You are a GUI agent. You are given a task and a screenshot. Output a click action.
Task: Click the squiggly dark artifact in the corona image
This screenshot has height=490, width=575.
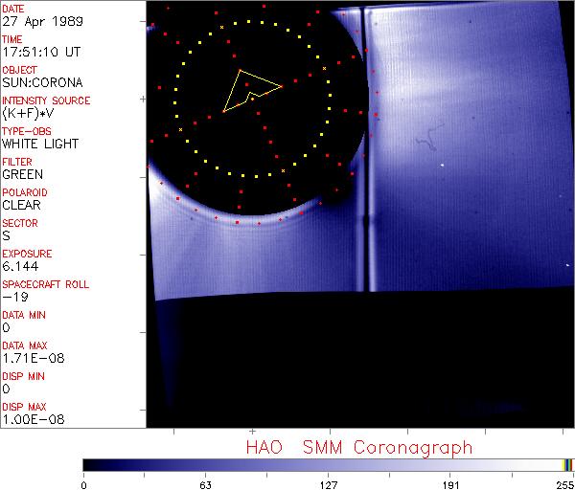(425, 145)
